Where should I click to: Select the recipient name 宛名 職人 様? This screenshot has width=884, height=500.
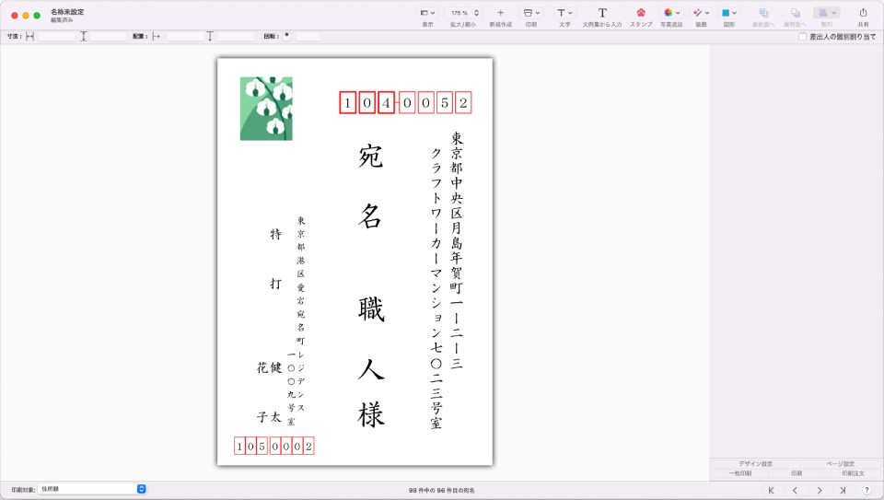pos(370,285)
